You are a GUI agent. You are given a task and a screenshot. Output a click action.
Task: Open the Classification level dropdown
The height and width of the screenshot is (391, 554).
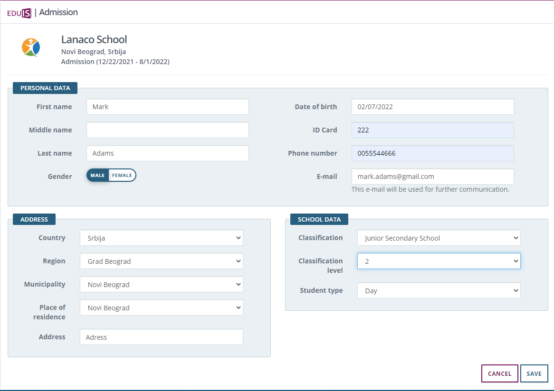439,261
